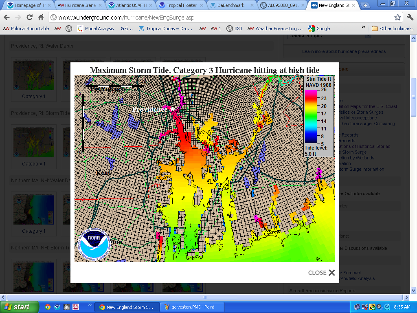Reload the current page
Image resolution: width=417 pixels, height=313 pixels.
click(29, 18)
